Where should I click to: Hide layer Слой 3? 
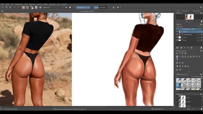[177, 32]
